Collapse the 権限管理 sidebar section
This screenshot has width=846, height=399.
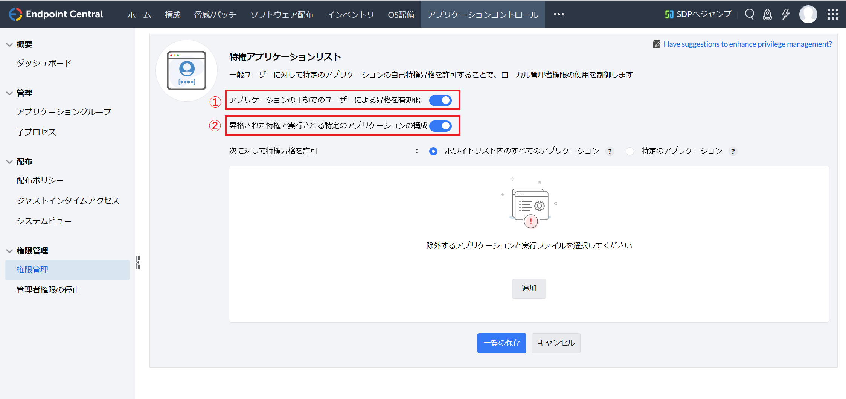pos(9,251)
